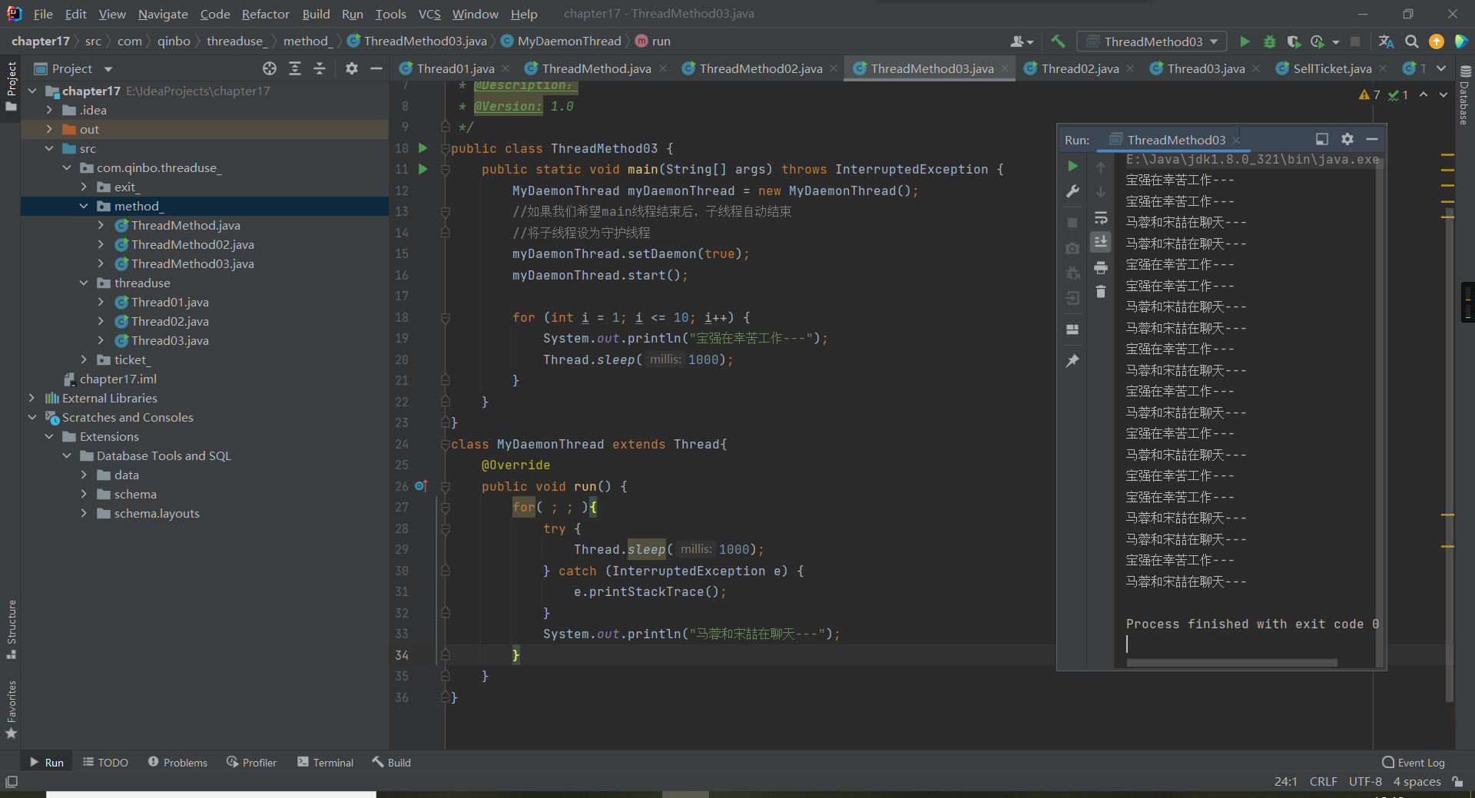The image size is (1475, 798).
Task: Open run configuration wrench icon in Run panel
Action: click(1072, 191)
